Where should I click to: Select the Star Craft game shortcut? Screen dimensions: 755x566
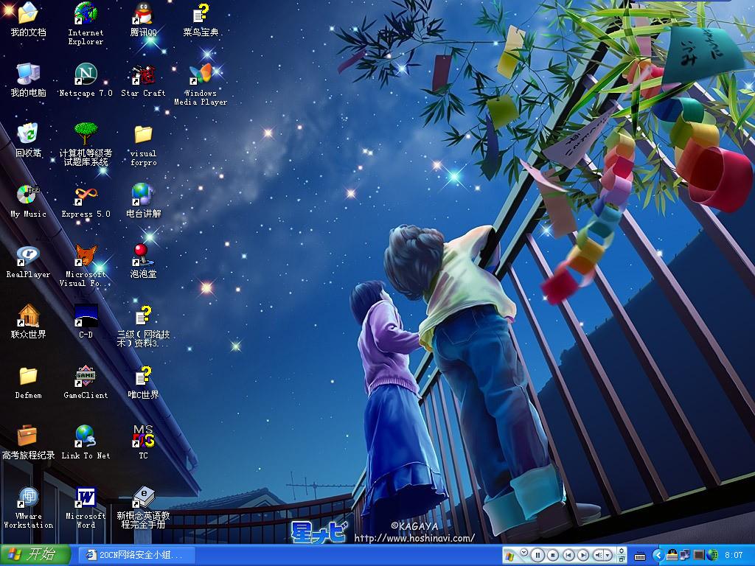[143, 80]
